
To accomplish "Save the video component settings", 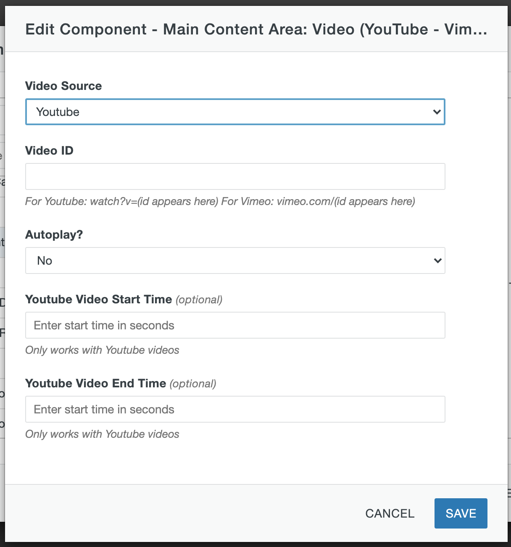I will click(x=461, y=513).
